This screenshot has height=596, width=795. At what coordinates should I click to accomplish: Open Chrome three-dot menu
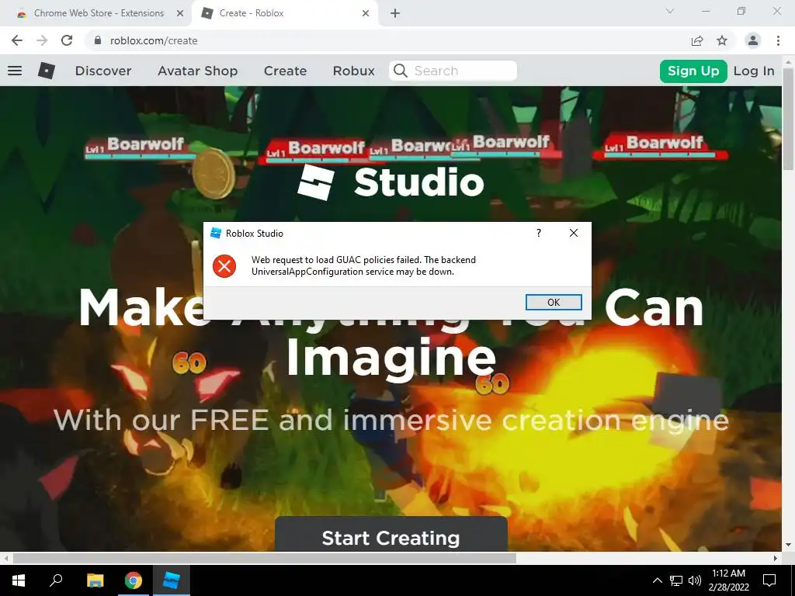coord(778,40)
